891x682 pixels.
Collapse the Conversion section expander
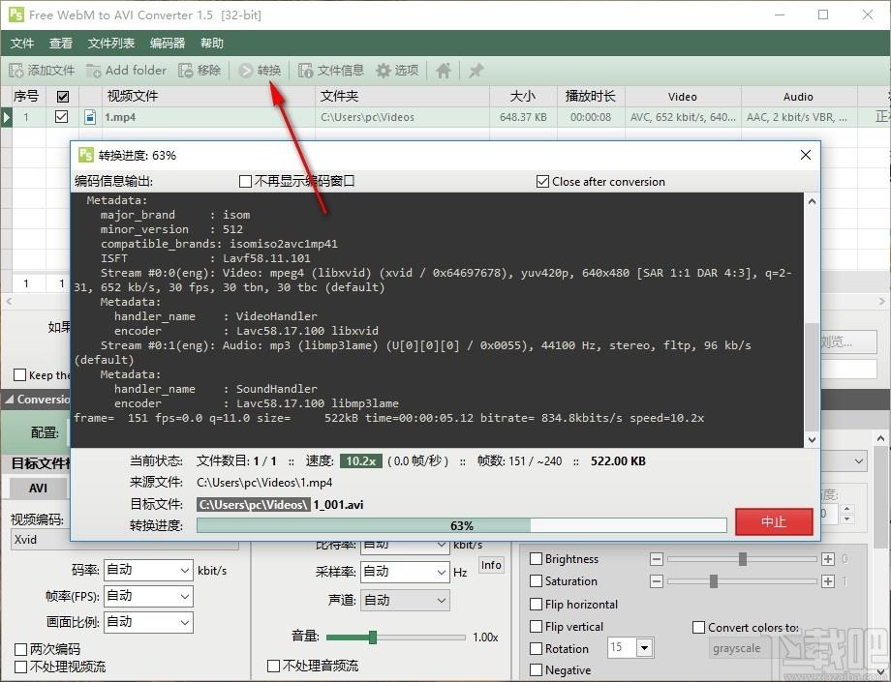tap(9, 400)
